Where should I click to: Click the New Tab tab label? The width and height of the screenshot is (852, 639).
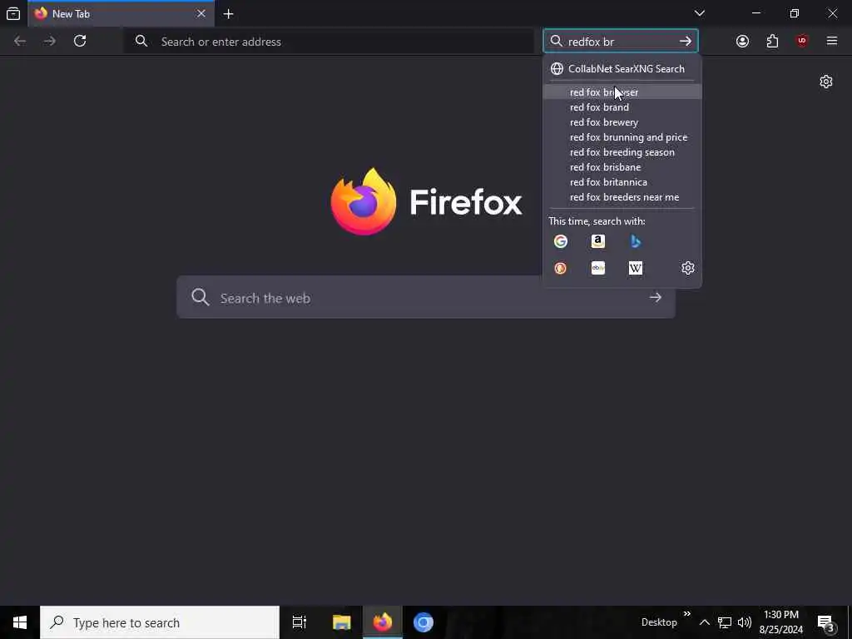pyautogui.click(x=72, y=14)
